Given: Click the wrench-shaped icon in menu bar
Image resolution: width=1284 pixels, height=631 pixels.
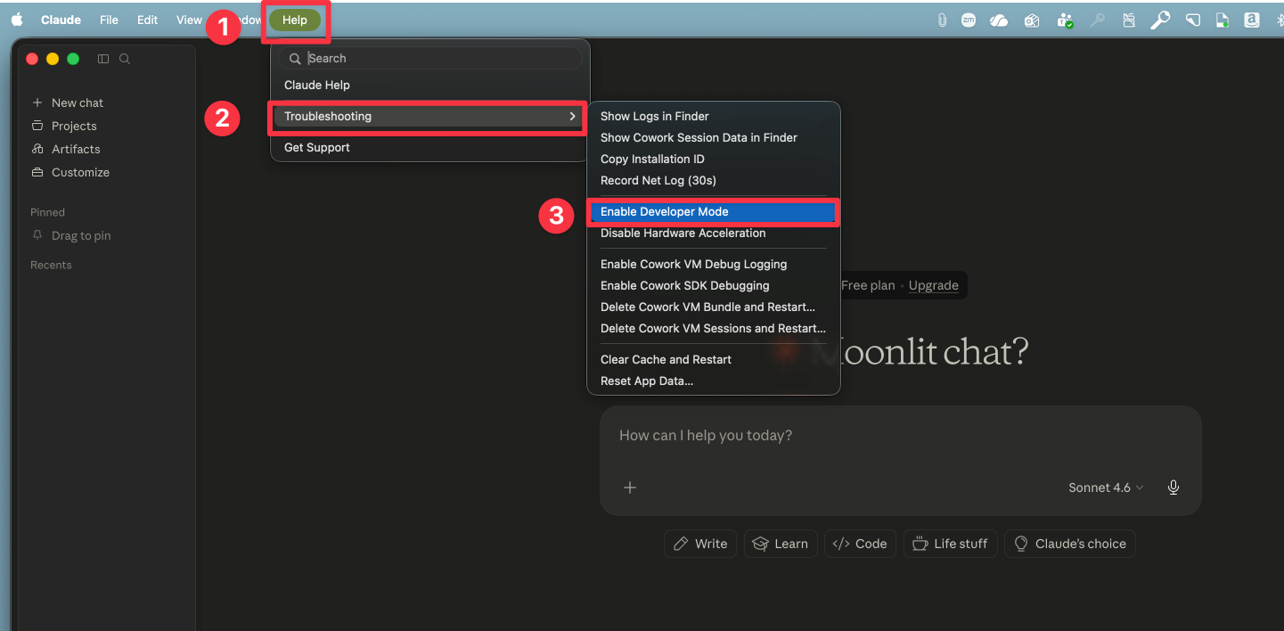Looking at the screenshot, I should pos(1160,20).
